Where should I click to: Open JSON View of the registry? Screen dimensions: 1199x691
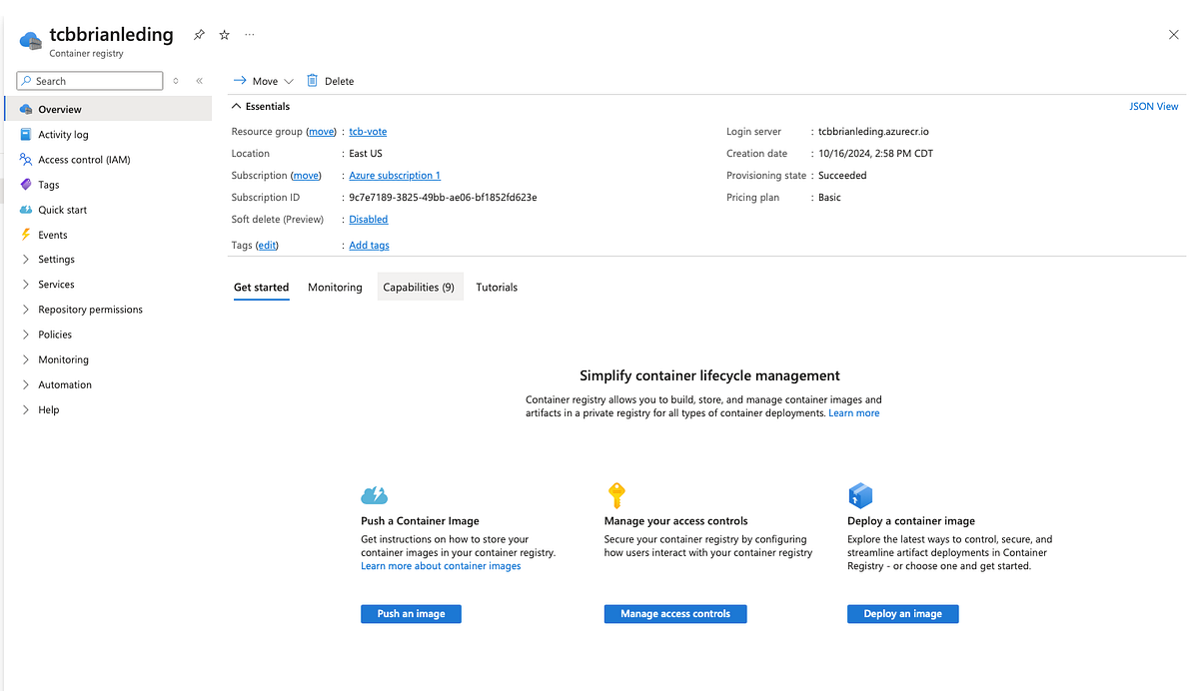(1153, 106)
